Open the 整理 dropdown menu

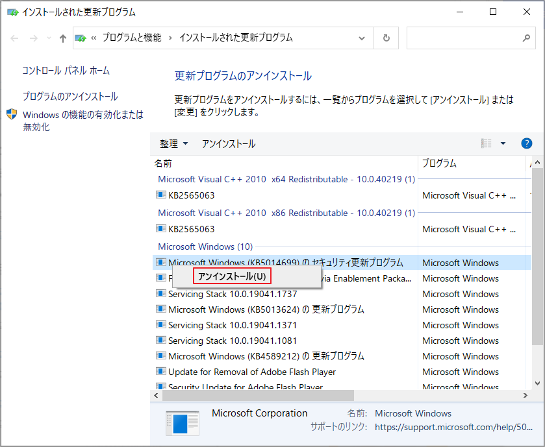[x=174, y=143]
